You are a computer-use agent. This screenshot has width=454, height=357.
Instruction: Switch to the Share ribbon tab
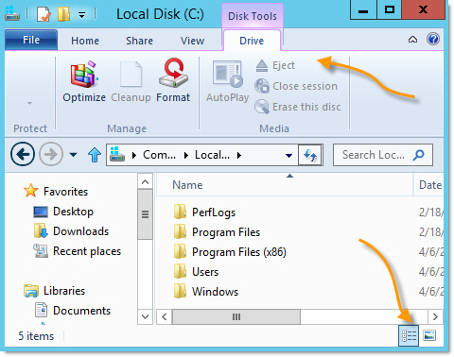coord(139,41)
